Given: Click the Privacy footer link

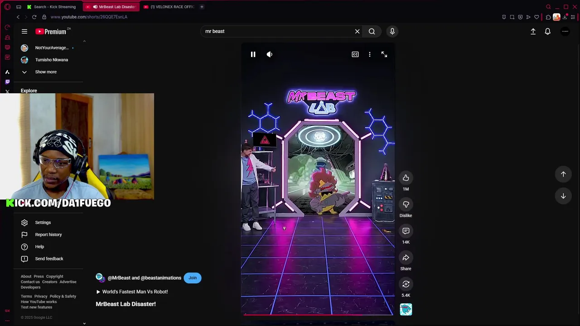Looking at the screenshot, I should coord(41,297).
